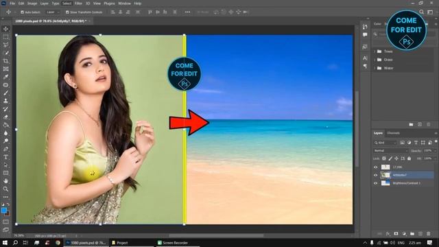Viewport: 439px width, 247px height.
Task: Select the Horizontal Type tool
Action: [x=5, y=157]
